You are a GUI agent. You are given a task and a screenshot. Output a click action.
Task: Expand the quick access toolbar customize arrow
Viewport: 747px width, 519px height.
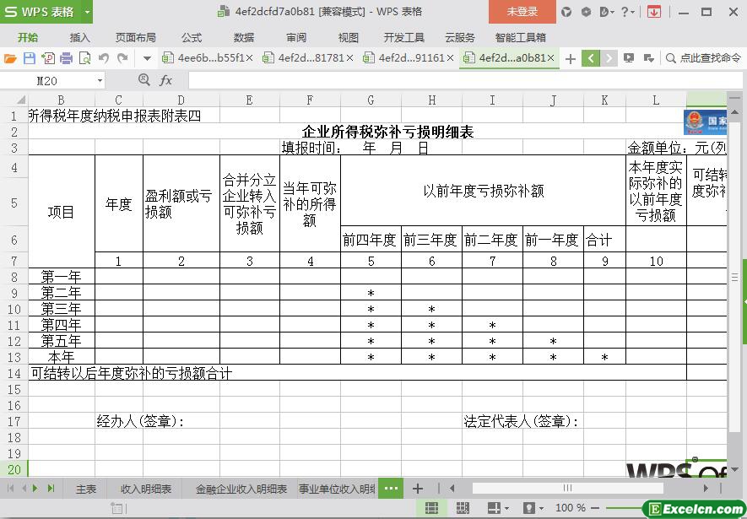[147, 58]
